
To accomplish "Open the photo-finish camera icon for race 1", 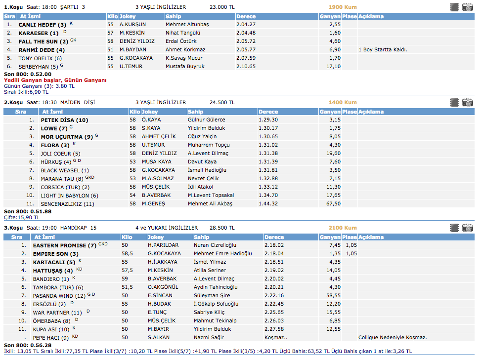I will tap(468, 7).
